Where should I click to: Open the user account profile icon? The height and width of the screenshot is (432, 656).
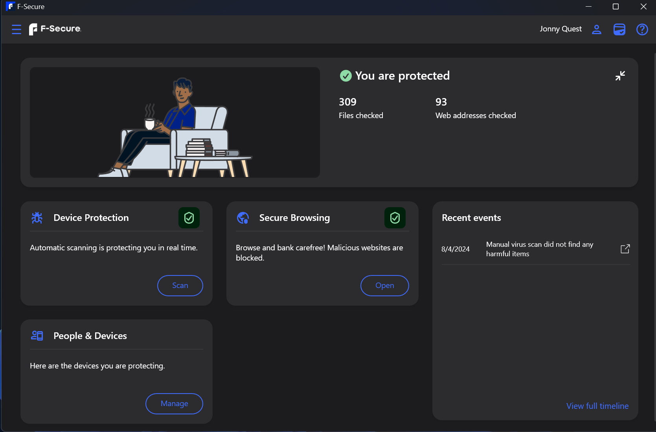pyautogui.click(x=596, y=29)
